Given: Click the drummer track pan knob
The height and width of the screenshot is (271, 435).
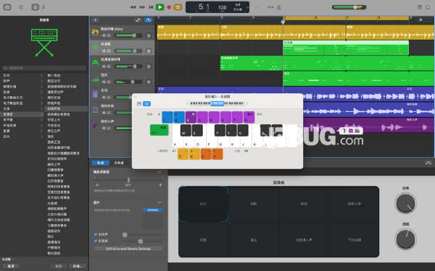Looking at the screenshot, I should [x=149, y=35].
